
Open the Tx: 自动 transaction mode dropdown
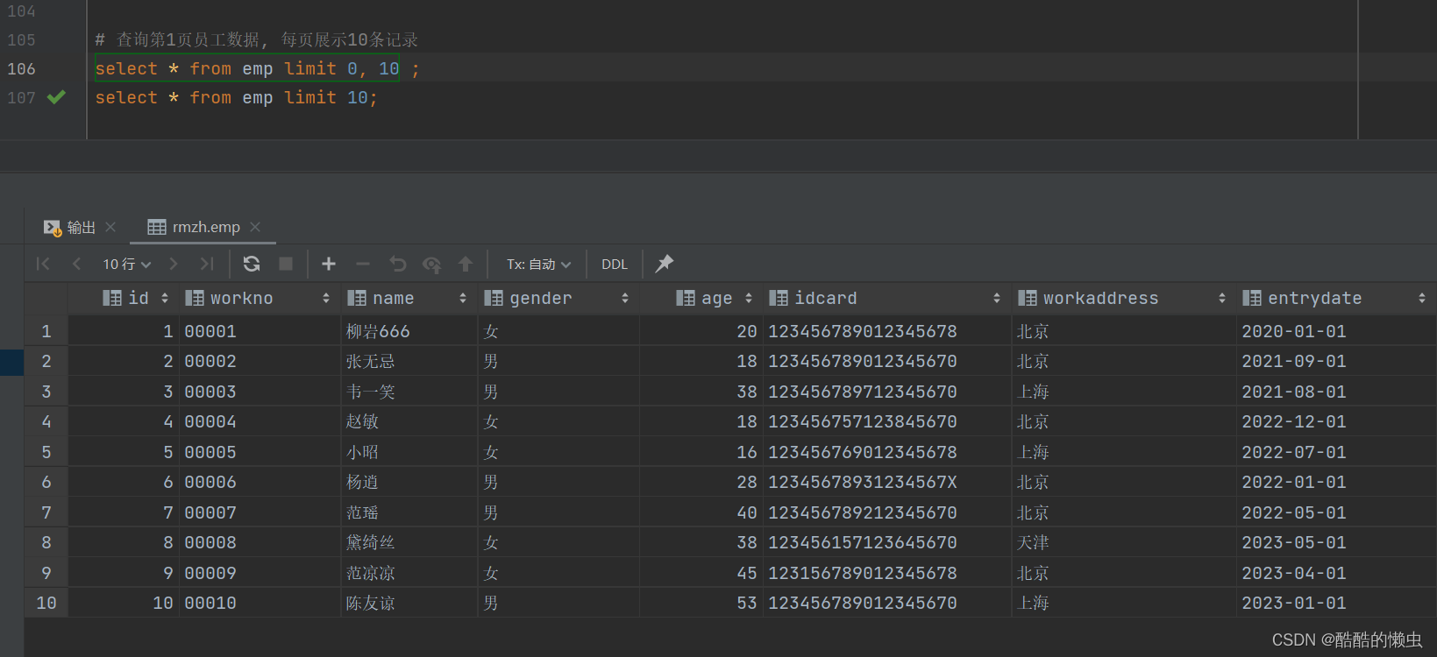pos(538,264)
